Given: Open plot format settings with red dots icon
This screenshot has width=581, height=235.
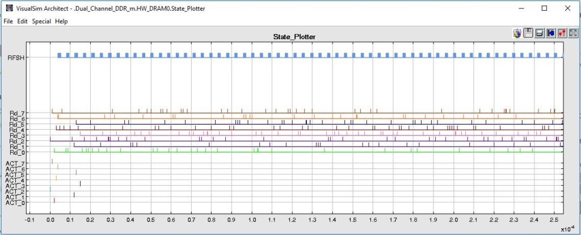Looking at the screenshot, I should (562, 33).
